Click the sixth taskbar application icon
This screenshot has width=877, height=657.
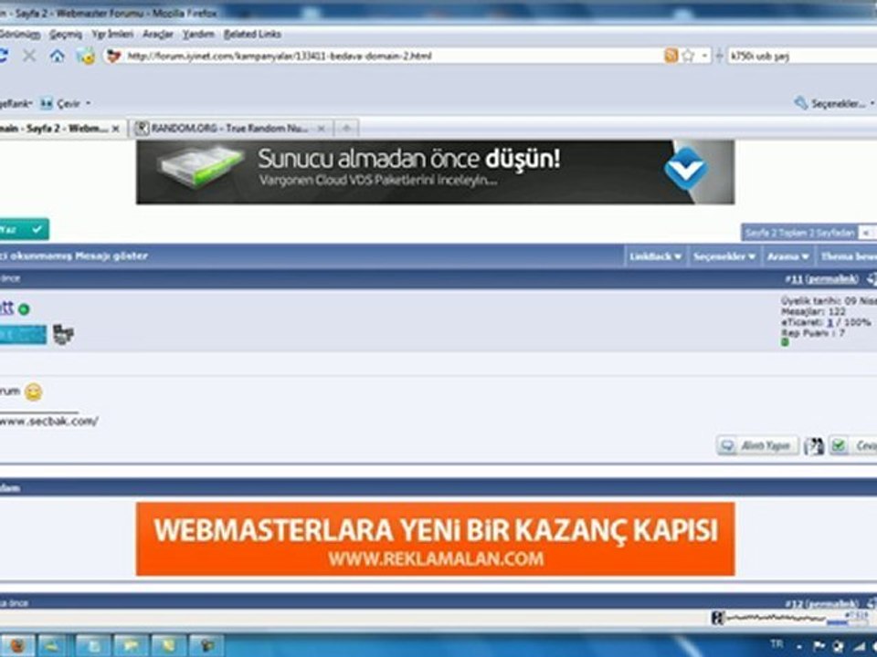pyautogui.click(x=206, y=645)
